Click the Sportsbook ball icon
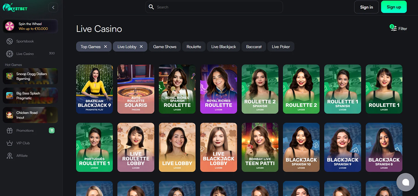The image size is (418, 196). click(x=10, y=41)
